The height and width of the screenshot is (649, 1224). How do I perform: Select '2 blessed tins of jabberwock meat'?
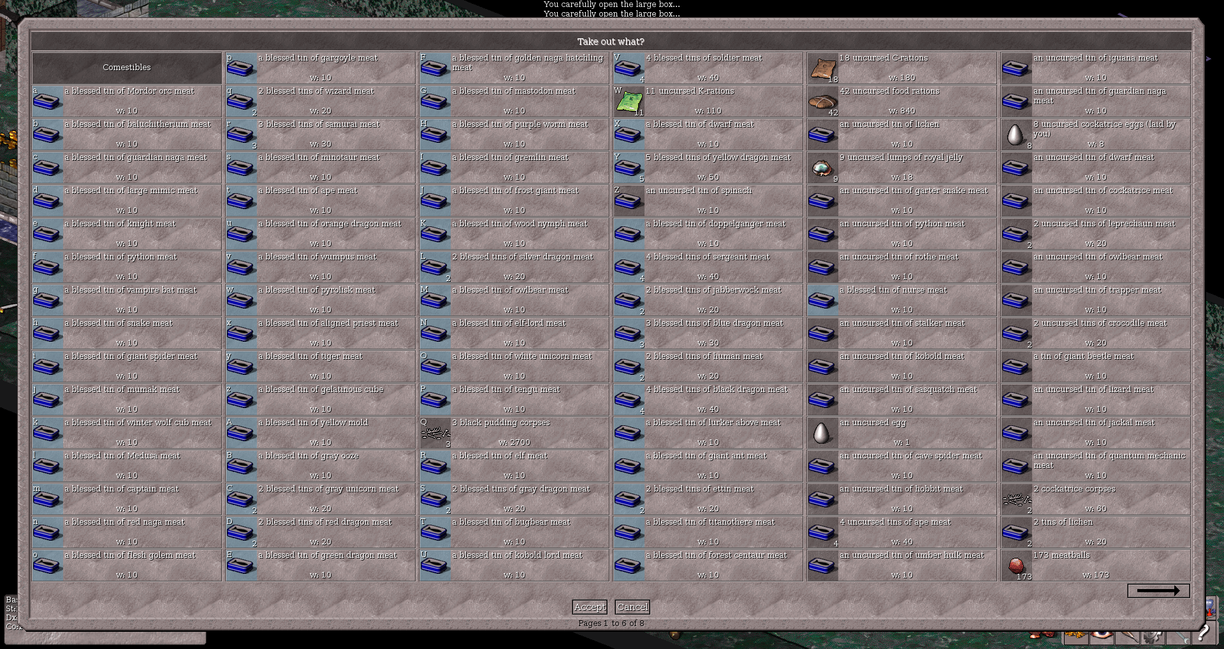point(708,300)
